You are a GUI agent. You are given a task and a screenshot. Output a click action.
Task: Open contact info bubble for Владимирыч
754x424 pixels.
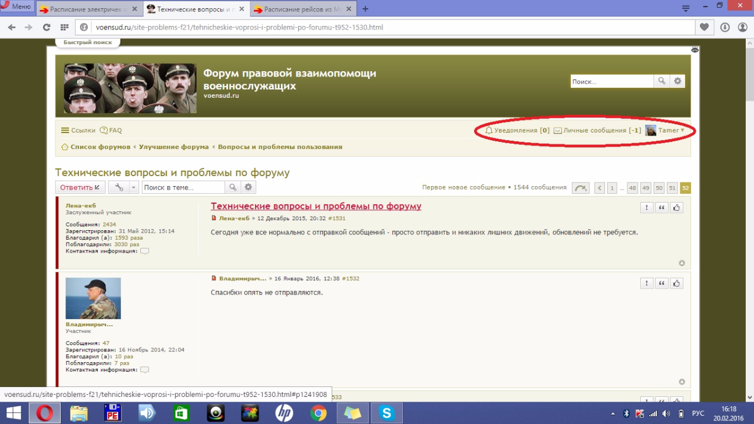144,370
